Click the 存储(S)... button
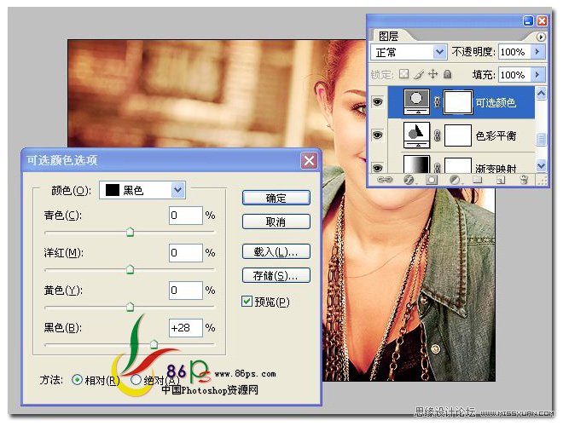Viewport: 563px width, 426px height. (276, 275)
